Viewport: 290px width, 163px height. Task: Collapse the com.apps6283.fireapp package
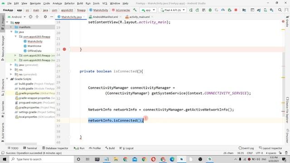[x=15, y=37]
